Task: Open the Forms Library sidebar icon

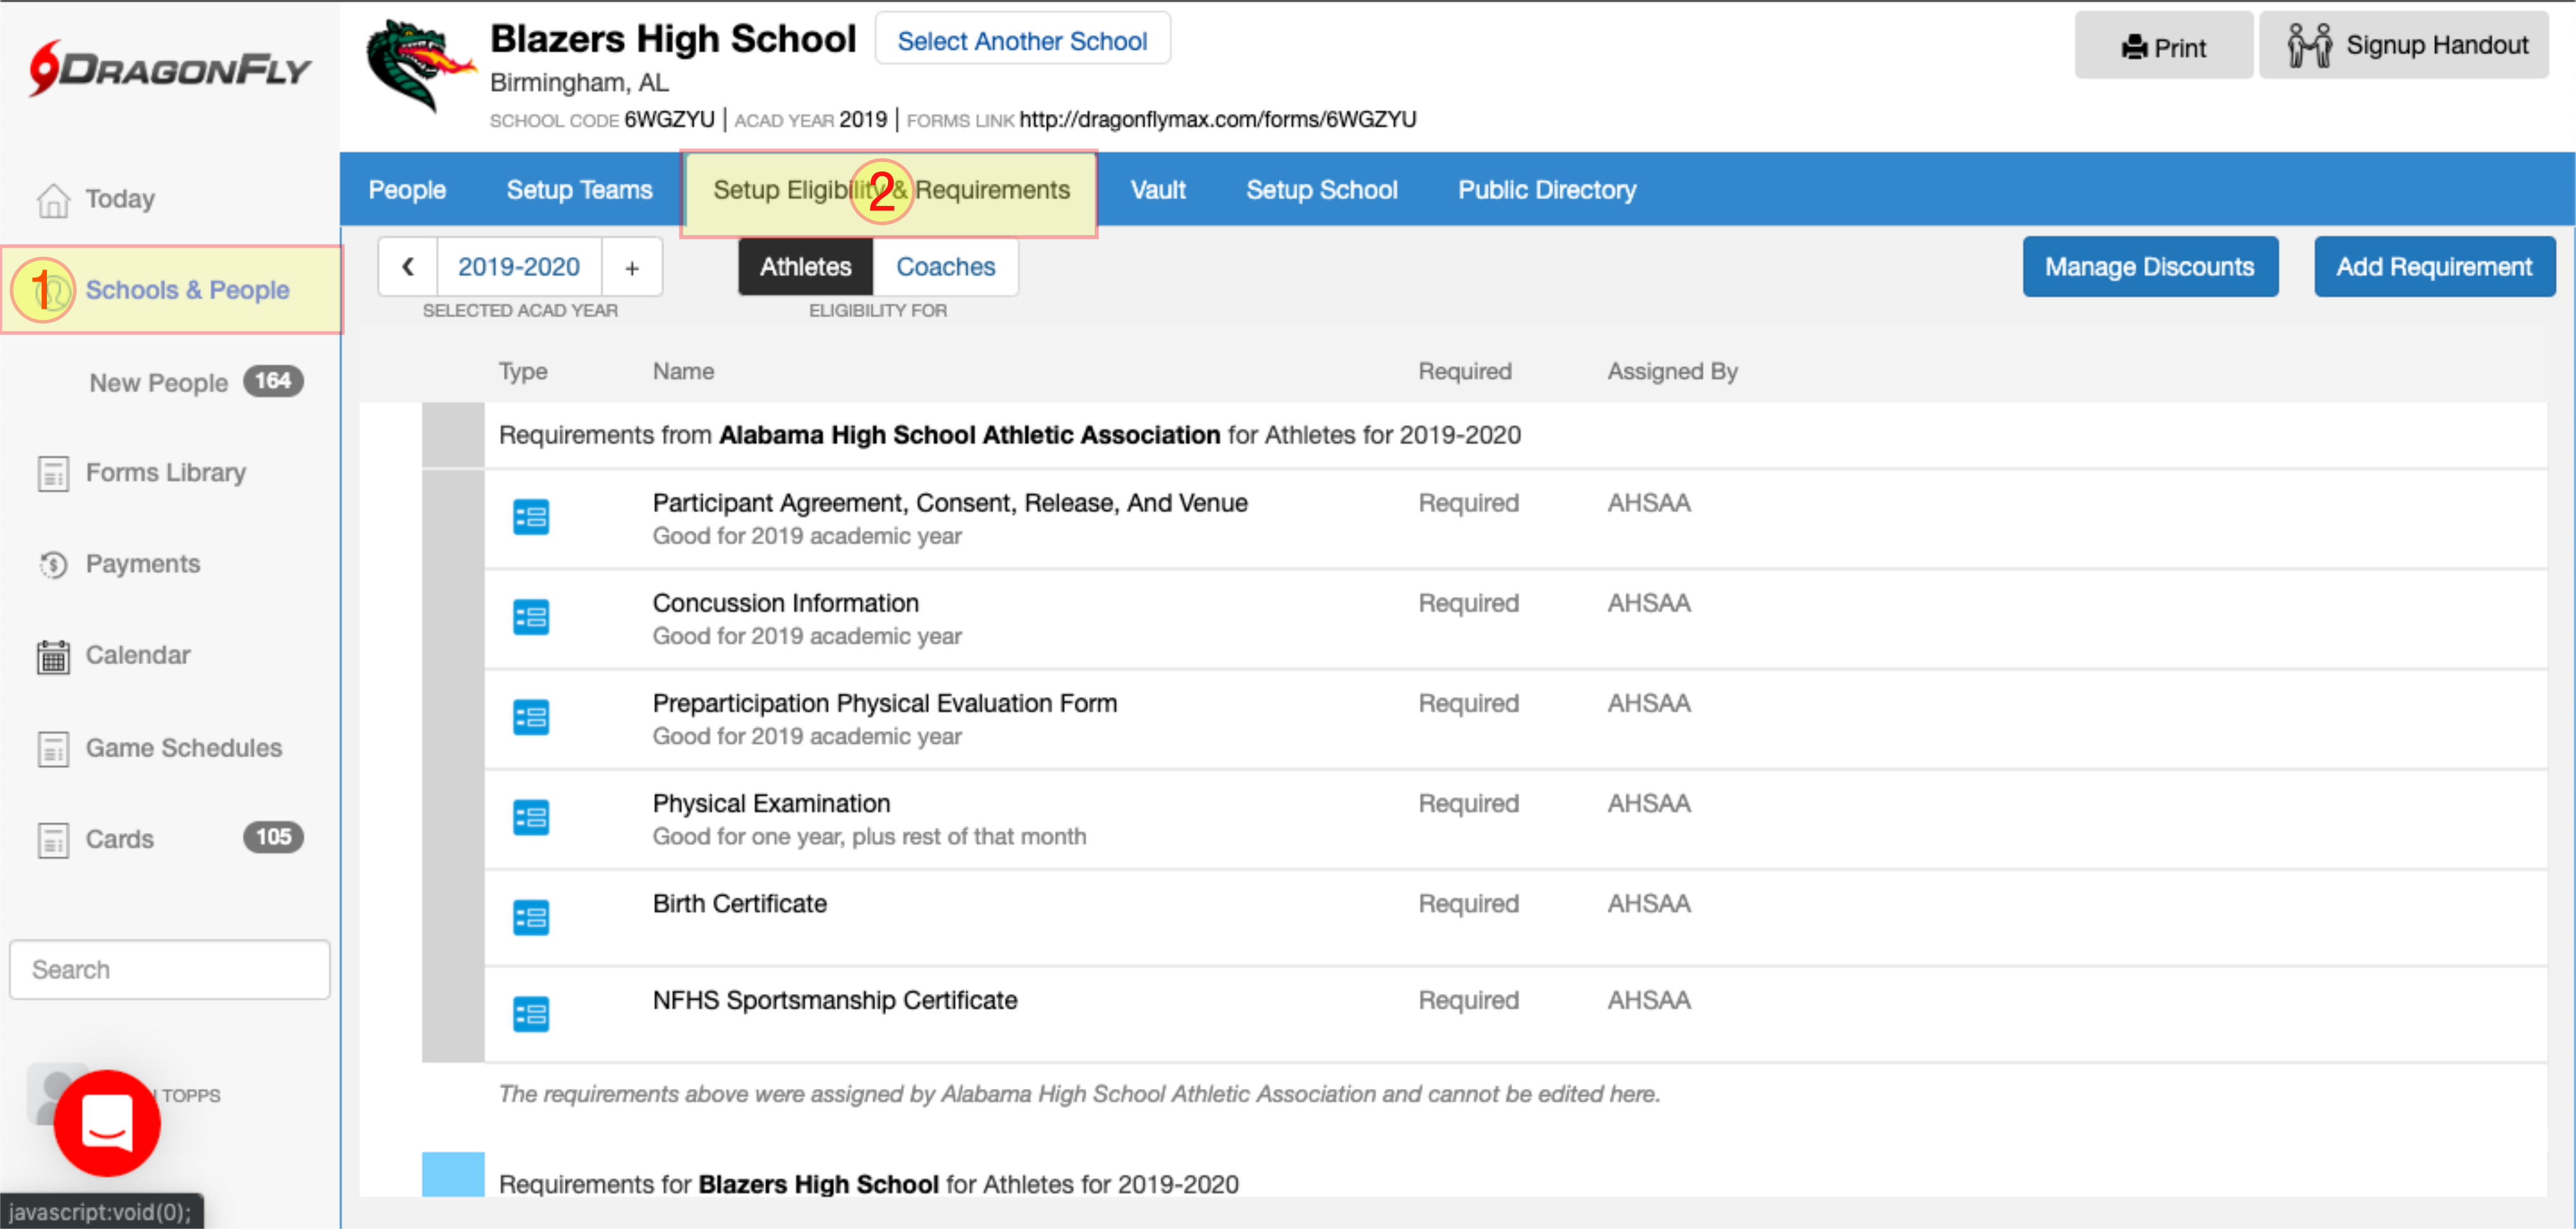Action: click(53, 473)
